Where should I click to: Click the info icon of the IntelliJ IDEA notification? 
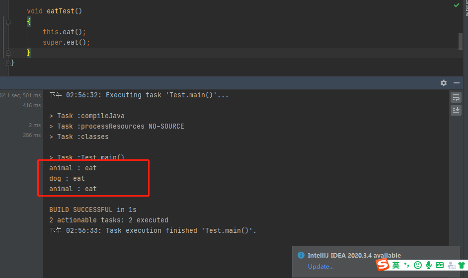click(x=301, y=255)
